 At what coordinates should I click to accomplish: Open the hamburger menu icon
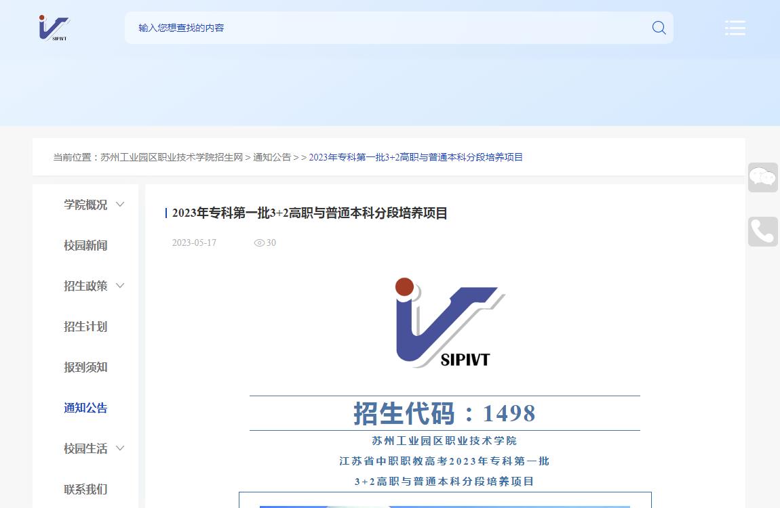pyautogui.click(x=735, y=28)
